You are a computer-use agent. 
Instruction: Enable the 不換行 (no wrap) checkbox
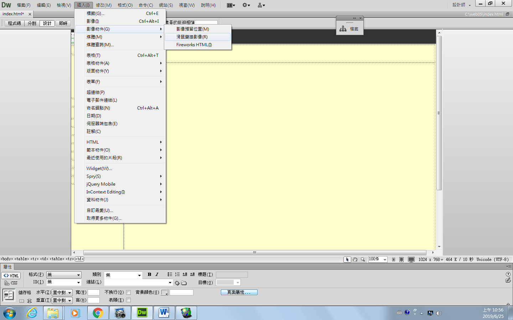coord(129,292)
